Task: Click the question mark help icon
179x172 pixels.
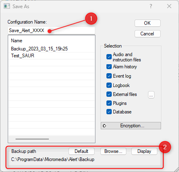Action: coord(151,6)
